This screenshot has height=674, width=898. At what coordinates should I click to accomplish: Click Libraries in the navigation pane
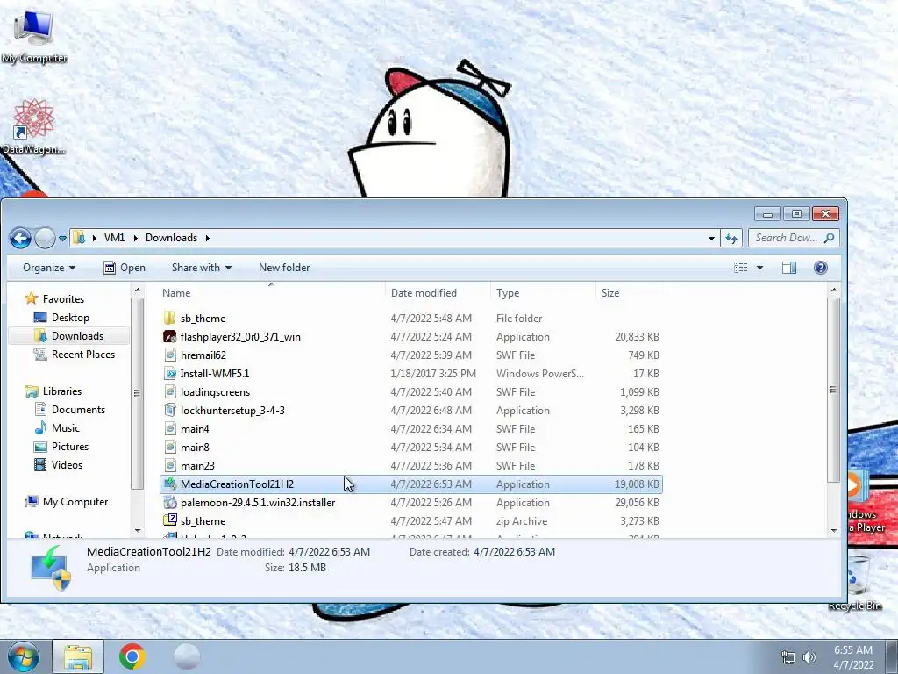click(62, 391)
